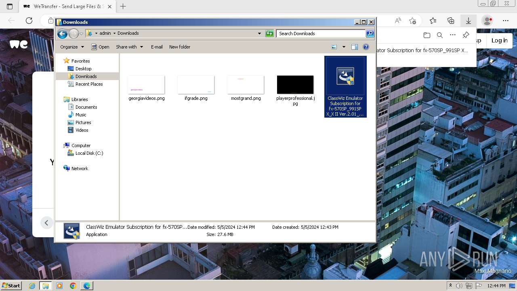Add this page to favorites star icon
The height and width of the screenshot is (291, 517).
click(412, 21)
